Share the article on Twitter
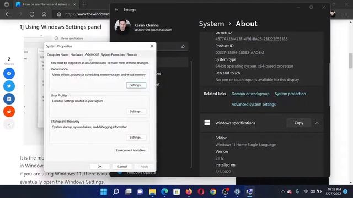Screen dimensions: 353x198 [9, 86]
